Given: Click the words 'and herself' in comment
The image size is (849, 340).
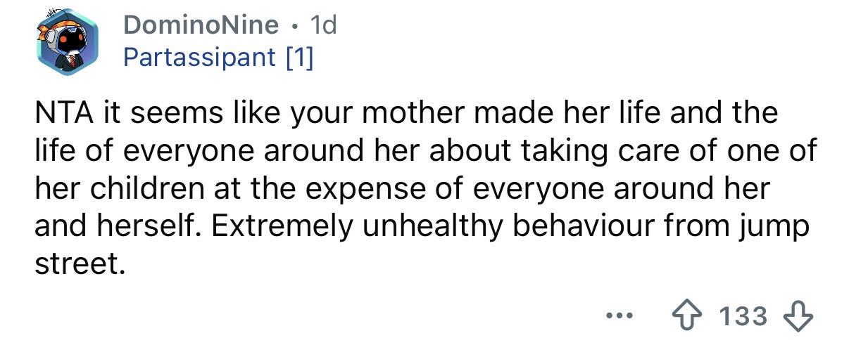Looking at the screenshot, I should (116, 228).
